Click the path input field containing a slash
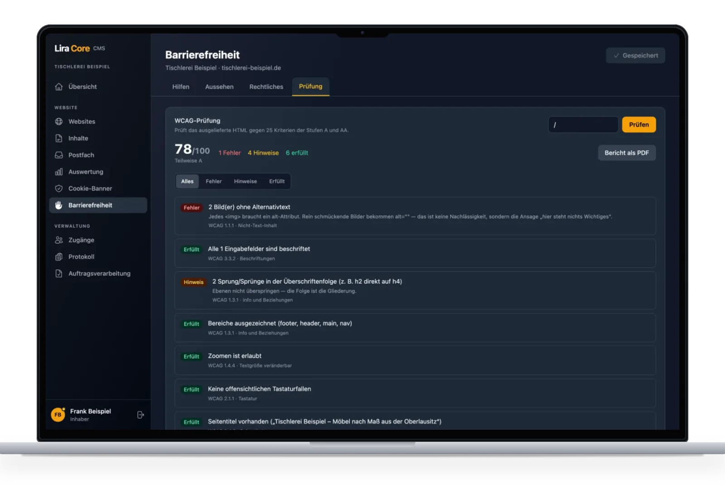This screenshot has height=499, width=725. click(583, 125)
